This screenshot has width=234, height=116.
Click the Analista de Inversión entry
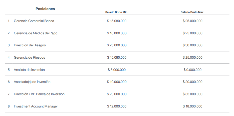(x=29, y=70)
